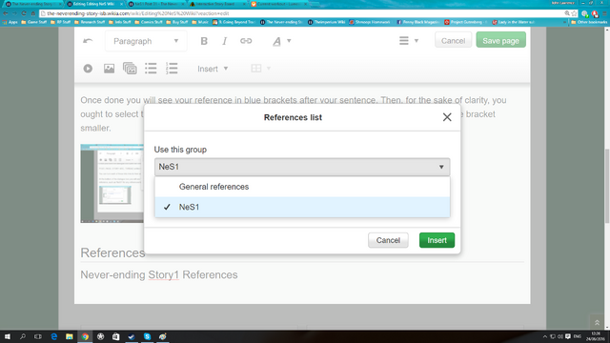The height and width of the screenshot is (343, 610).
Task: Click the embedded screenshot thumbnail in the article
Action: coord(112,184)
